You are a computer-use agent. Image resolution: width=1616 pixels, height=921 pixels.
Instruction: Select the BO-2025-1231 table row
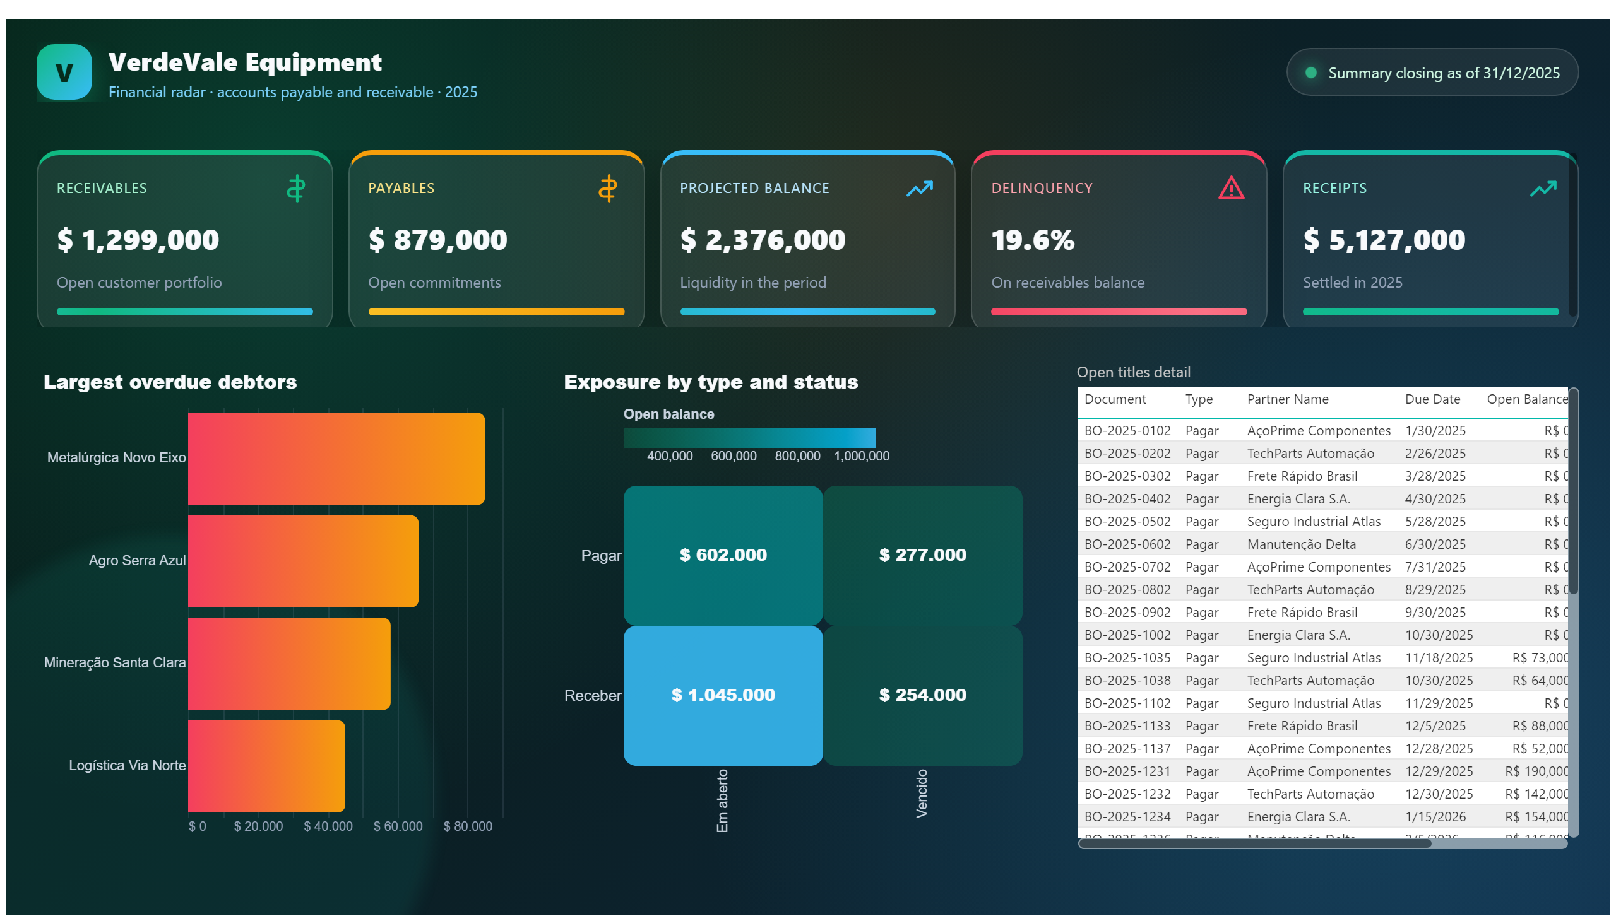click(1323, 771)
